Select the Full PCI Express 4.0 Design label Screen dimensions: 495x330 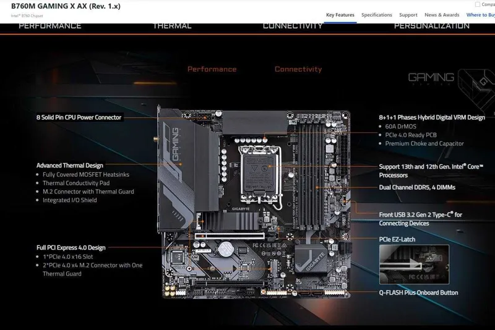tap(71, 248)
